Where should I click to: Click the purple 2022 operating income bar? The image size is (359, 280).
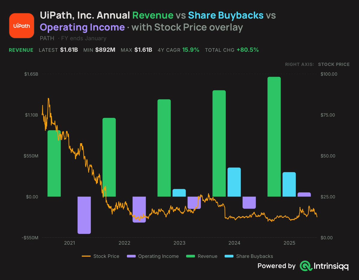tap(139, 210)
